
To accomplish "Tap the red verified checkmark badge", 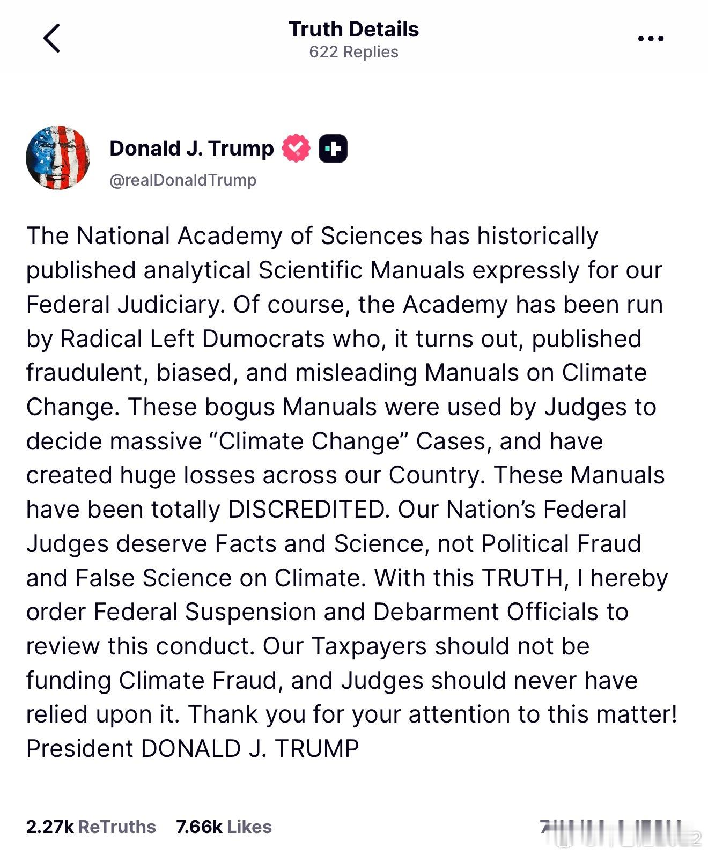I will pyautogui.click(x=296, y=148).
